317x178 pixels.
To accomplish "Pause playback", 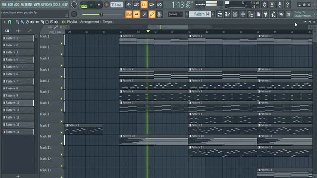I will [x=91, y=5].
